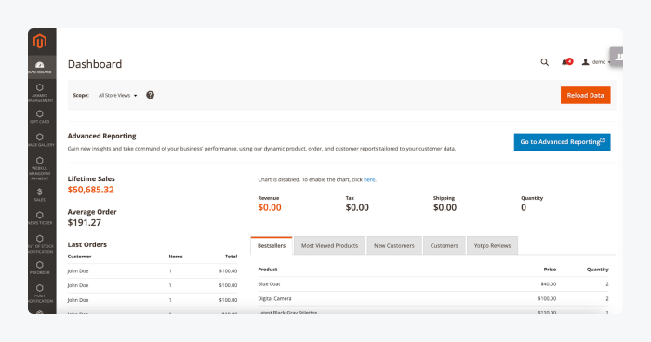The width and height of the screenshot is (651, 342).
Task: Open the notifications bell with badge
Action: 566,62
